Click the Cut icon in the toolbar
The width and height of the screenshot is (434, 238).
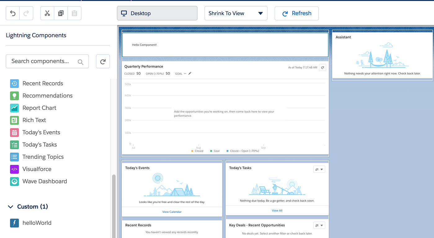click(x=47, y=13)
